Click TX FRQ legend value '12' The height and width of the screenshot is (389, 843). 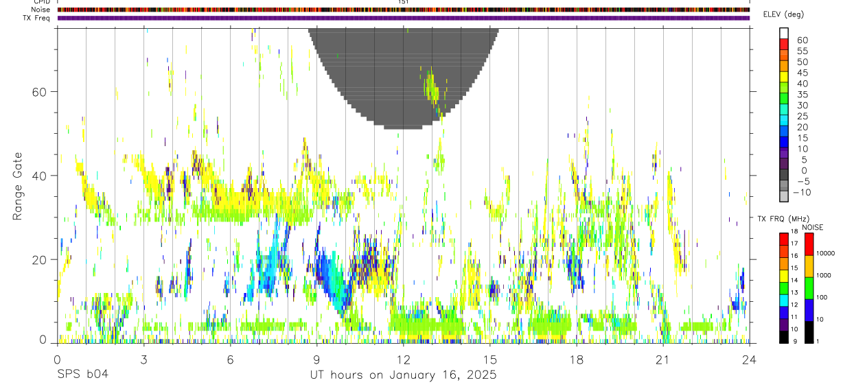[x=796, y=305]
